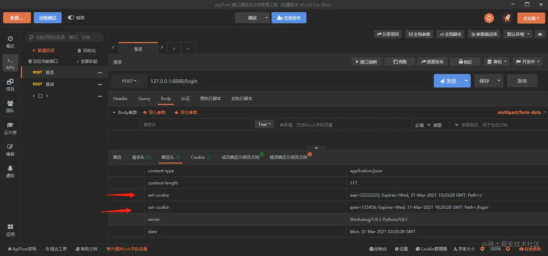Switch to the 认证 auth tab
Screen dimensions: 548x256
[186, 98]
